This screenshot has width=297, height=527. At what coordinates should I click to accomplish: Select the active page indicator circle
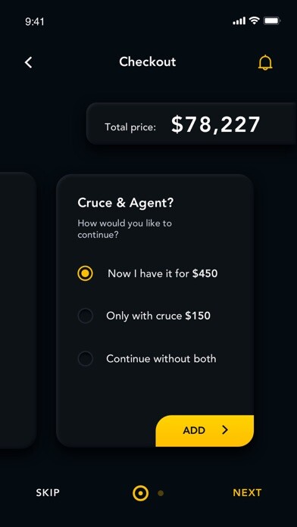click(141, 493)
